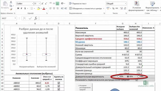Viewport: 161px width, 91px height.
Task: Click the Insert Function fx icon
Action: click(x=36, y=18)
